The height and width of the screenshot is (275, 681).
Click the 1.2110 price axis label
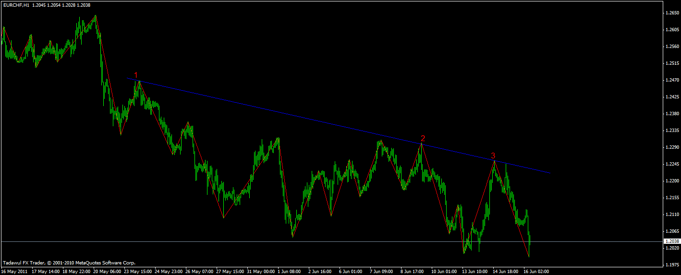coord(672,215)
